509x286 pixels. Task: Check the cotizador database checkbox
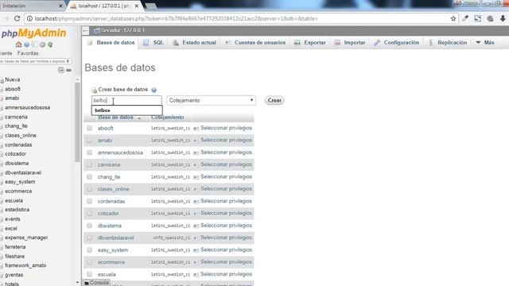pyautogui.click(x=90, y=214)
